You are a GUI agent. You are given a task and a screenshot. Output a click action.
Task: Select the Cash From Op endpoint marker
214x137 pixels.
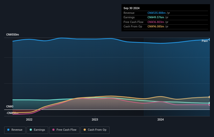[x=210, y=97]
